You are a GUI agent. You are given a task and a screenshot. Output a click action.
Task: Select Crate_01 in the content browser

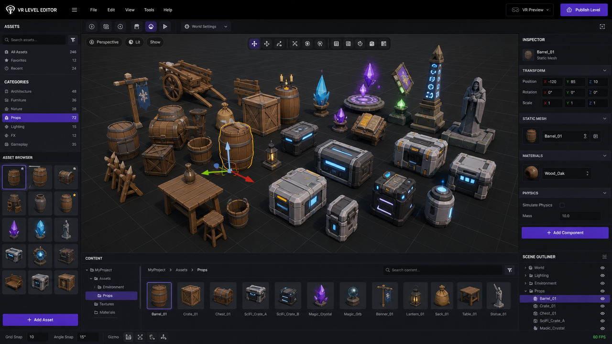point(191,299)
